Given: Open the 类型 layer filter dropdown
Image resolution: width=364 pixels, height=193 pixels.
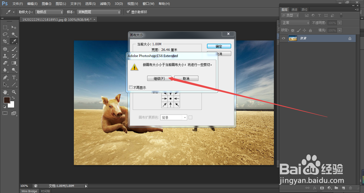Looking at the screenshot, I should click(290, 15).
